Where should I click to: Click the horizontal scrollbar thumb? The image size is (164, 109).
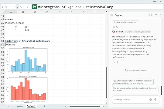(85, 106)
